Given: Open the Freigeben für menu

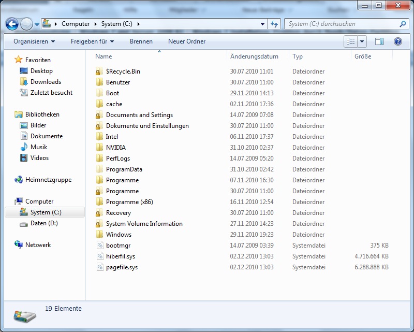Looking at the screenshot, I should tap(93, 41).
